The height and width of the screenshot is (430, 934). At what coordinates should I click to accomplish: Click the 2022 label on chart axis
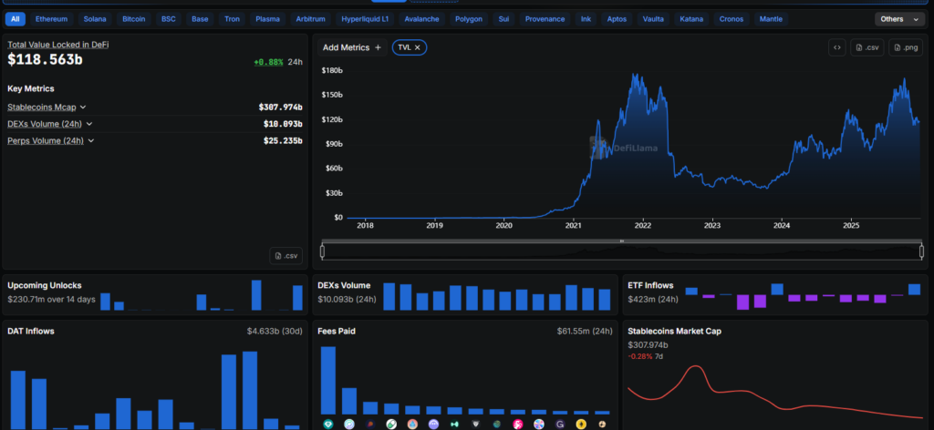643,226
